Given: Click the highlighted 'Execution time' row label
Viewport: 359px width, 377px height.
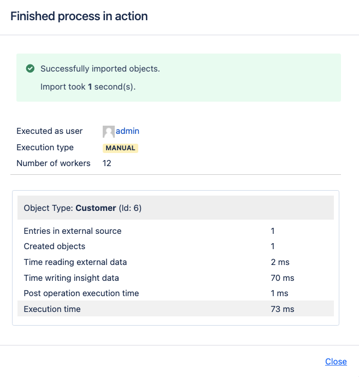Looking at the screenshot, I should pos(52,309).
